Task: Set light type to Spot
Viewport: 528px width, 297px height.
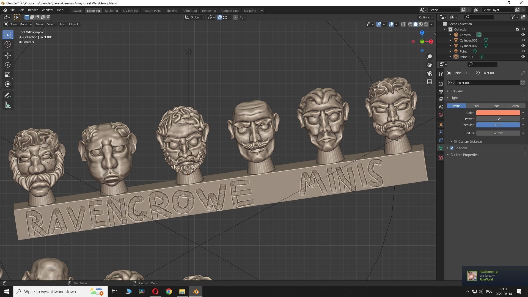Action: 496,106
